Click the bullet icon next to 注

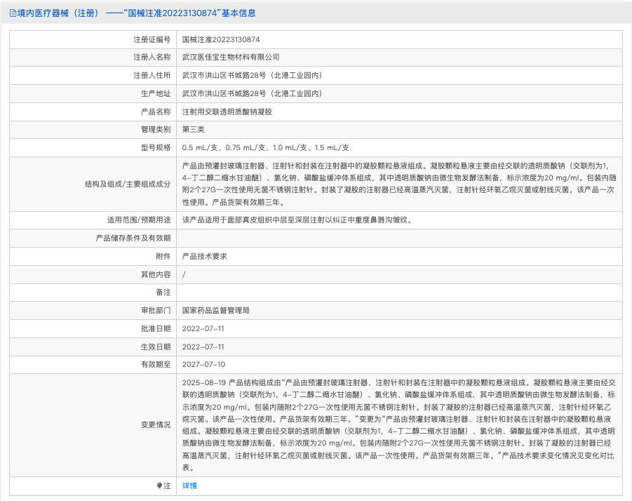159,486
